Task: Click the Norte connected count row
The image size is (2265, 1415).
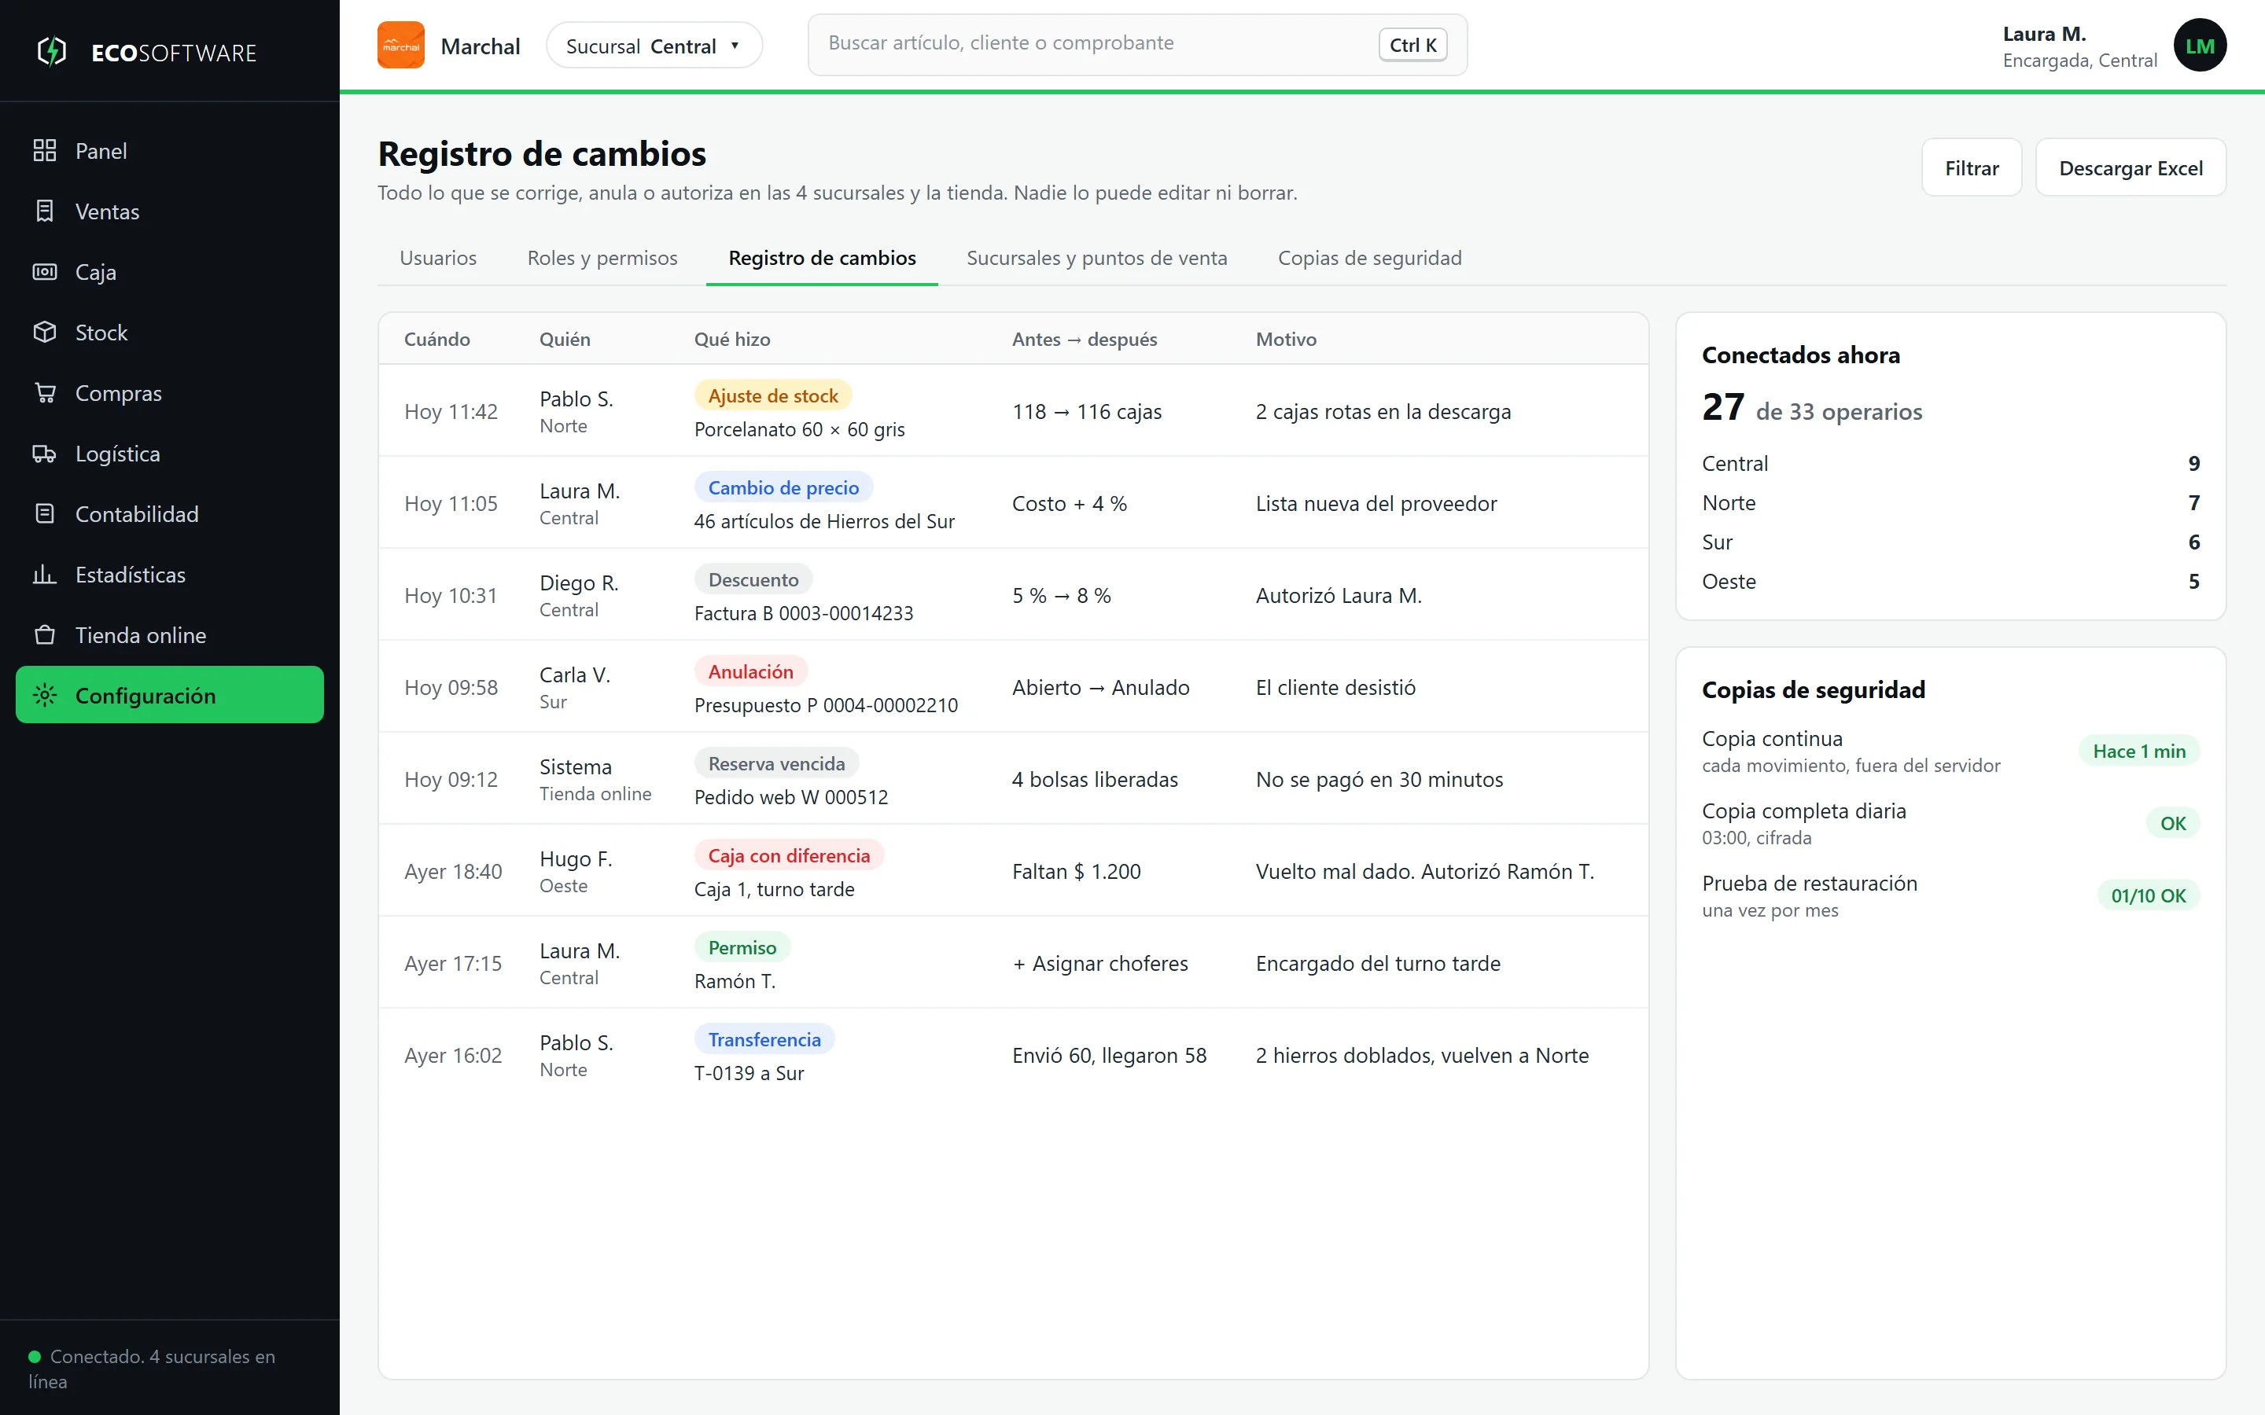Action: coord(1950,502)
